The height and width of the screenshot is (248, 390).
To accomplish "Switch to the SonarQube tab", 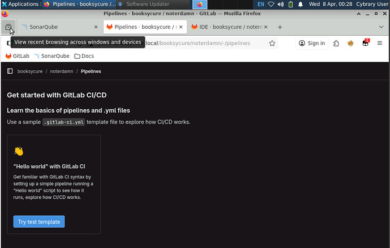I will [54, 27].
